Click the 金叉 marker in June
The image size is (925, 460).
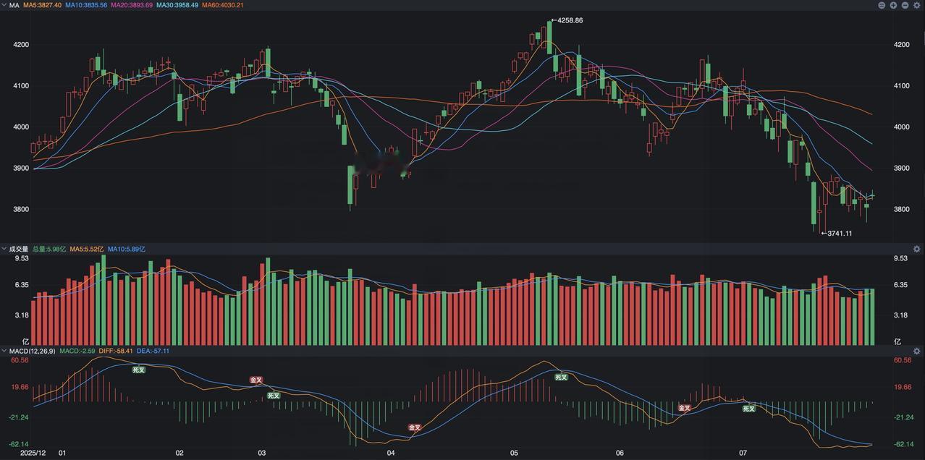click(x=684, y=408)
